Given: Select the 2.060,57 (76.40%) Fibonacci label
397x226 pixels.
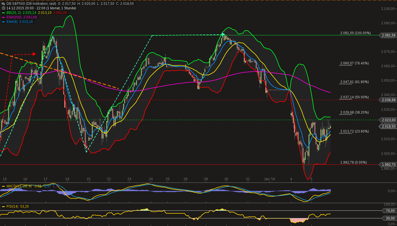Looking at the screenshot, I should [x=354, y=63].
